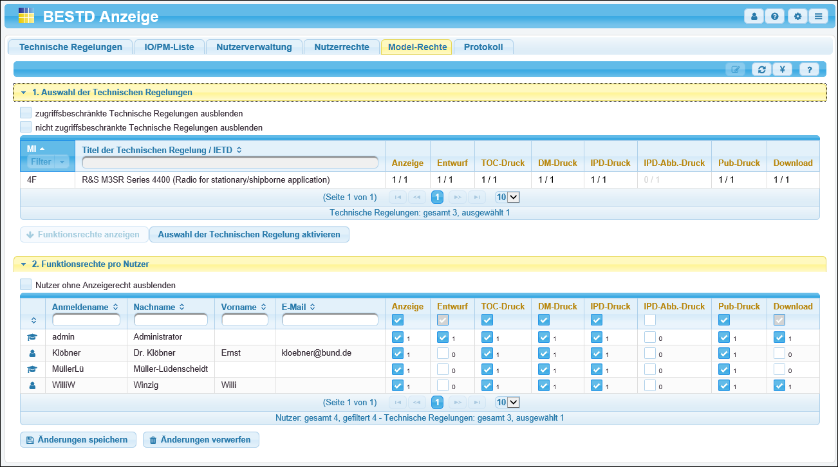Sort by E-Mail column arrows
The image size is (838, 467).
tap(312, 307)
